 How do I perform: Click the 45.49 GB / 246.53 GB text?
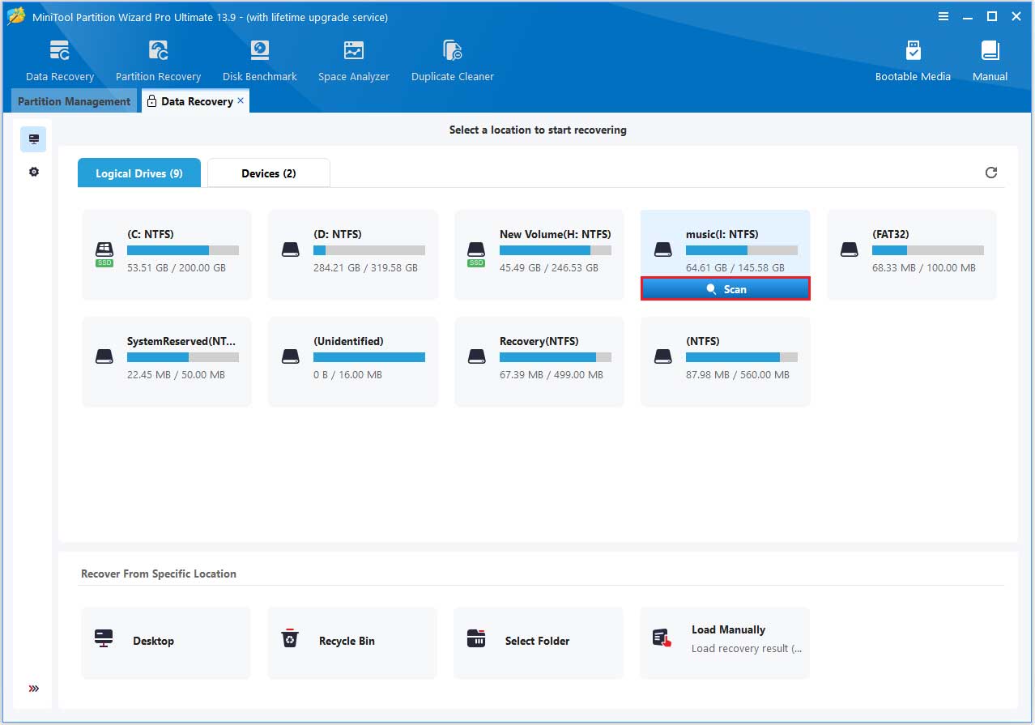[549, 267]
